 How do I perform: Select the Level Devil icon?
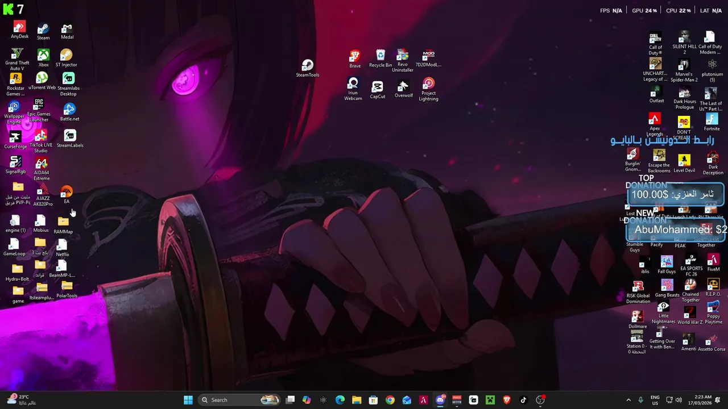[684, 164]
